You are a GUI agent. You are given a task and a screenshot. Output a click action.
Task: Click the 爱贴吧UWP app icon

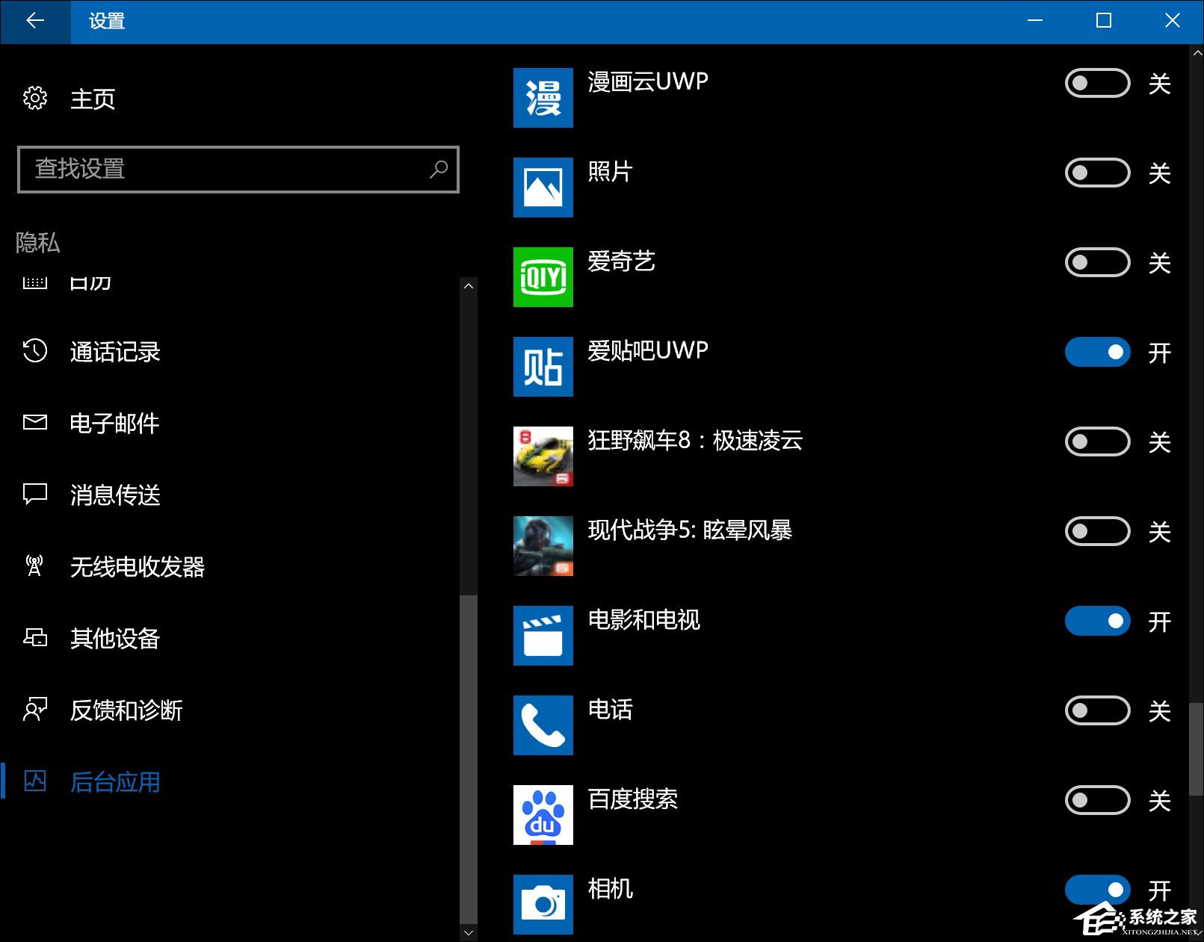tap(543, 367)
